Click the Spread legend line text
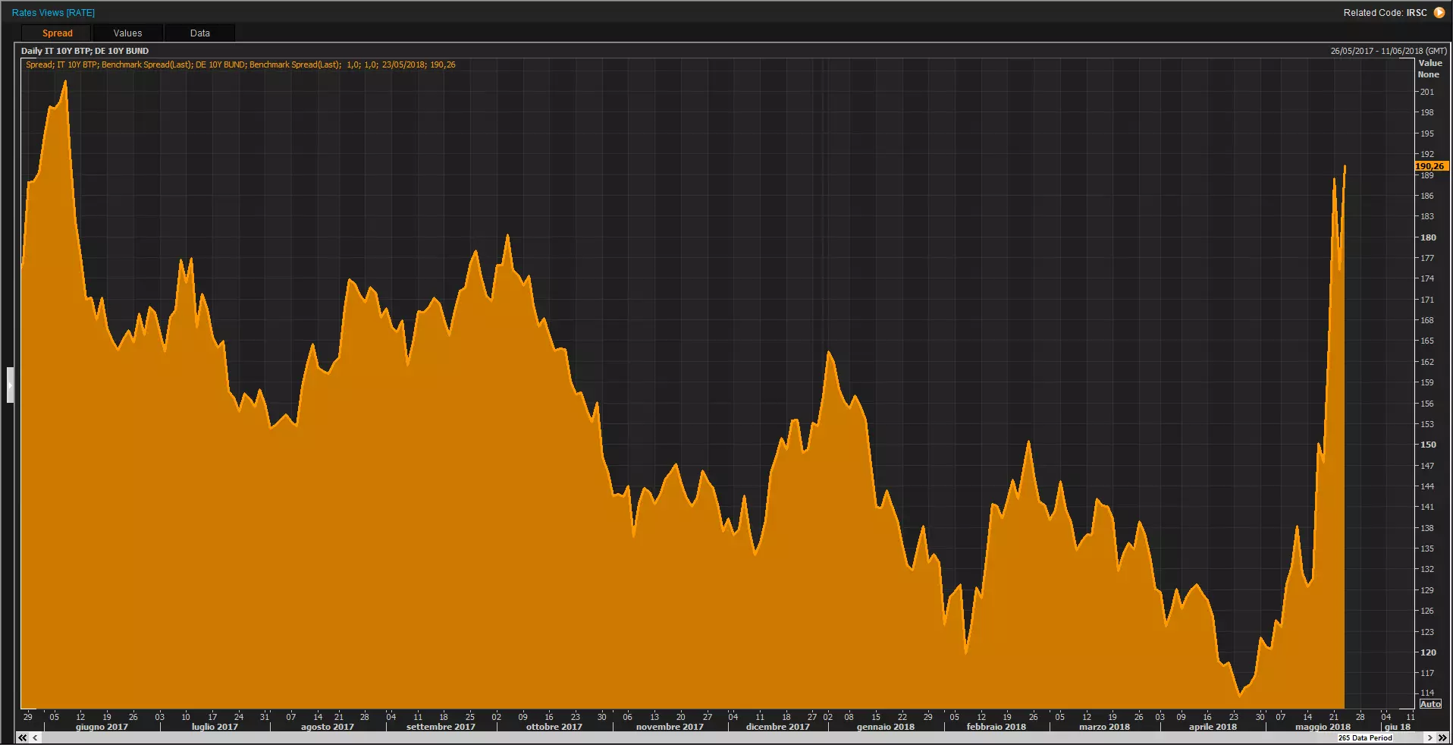Screen dimensions: 1453x745 click(x=240, y=64)
